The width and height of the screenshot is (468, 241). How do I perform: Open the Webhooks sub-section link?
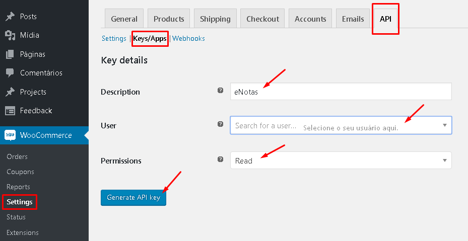click(x=188, y=38)
